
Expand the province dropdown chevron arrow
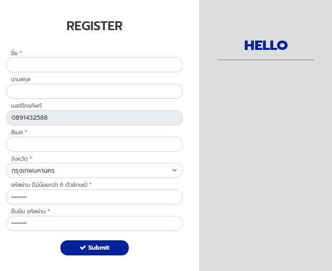[174, 171]
